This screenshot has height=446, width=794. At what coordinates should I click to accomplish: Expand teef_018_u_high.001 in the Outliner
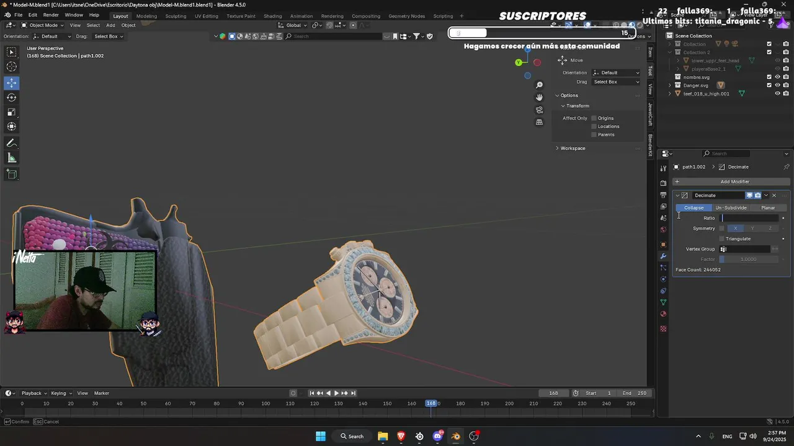(x=669, y=94)
